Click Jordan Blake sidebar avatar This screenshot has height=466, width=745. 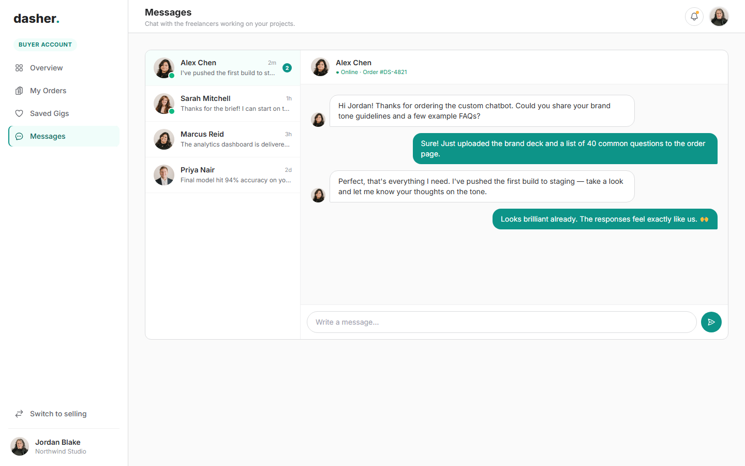20,446
